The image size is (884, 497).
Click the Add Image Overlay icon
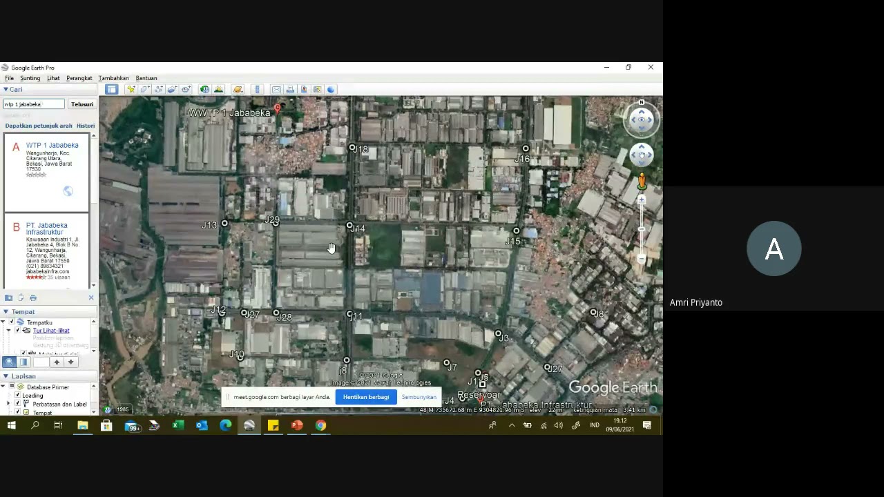[x=172, y=89]
